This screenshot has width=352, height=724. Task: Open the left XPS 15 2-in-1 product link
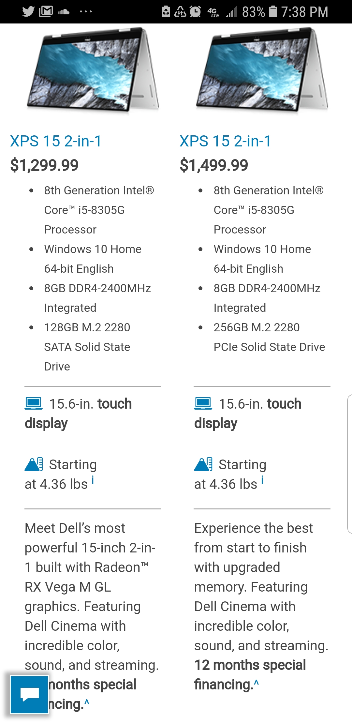[x=55, y=141]
